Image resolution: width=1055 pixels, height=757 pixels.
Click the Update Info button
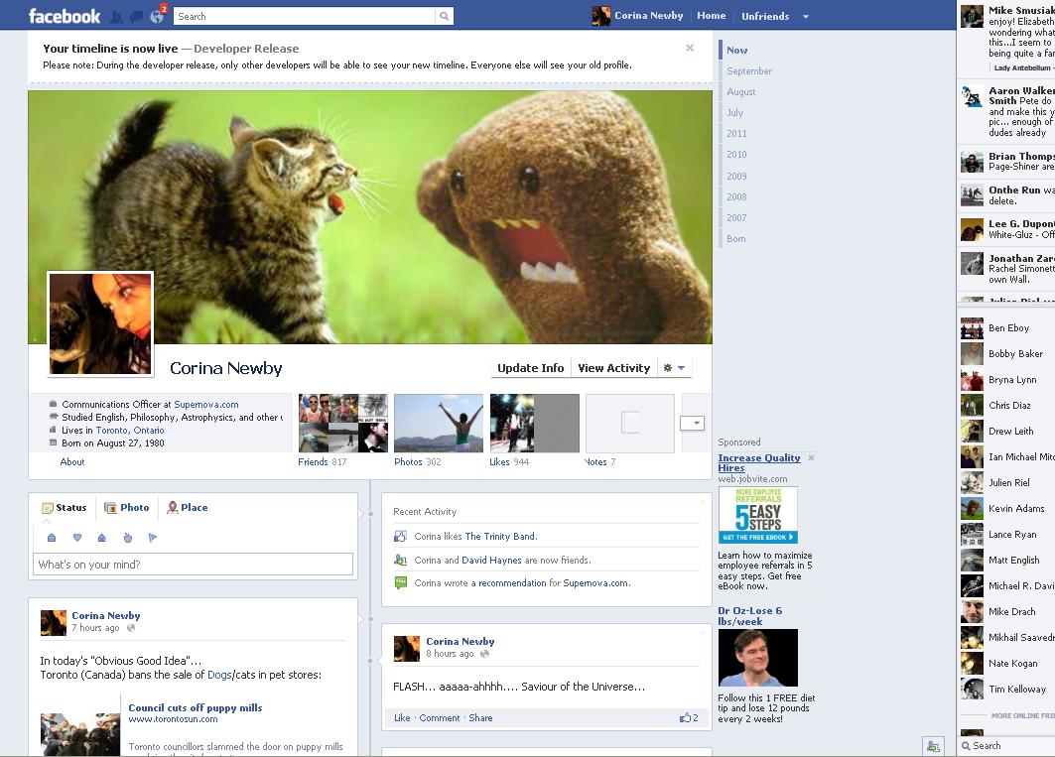tap(530, 368)
